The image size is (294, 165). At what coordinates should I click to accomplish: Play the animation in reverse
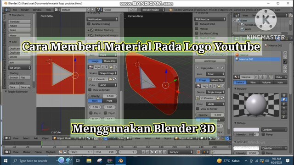pyautogui.click(x=152, y=152)
